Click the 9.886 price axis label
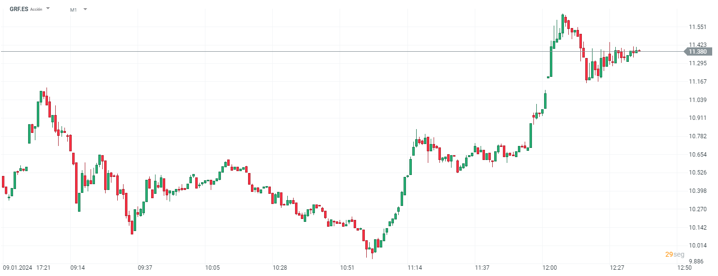The width and height of the screenshot is (718, 276). pos(697,261)
